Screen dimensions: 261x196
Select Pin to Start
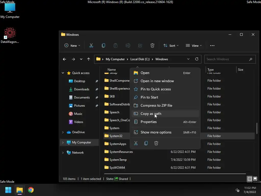click(x=165, y=97)
